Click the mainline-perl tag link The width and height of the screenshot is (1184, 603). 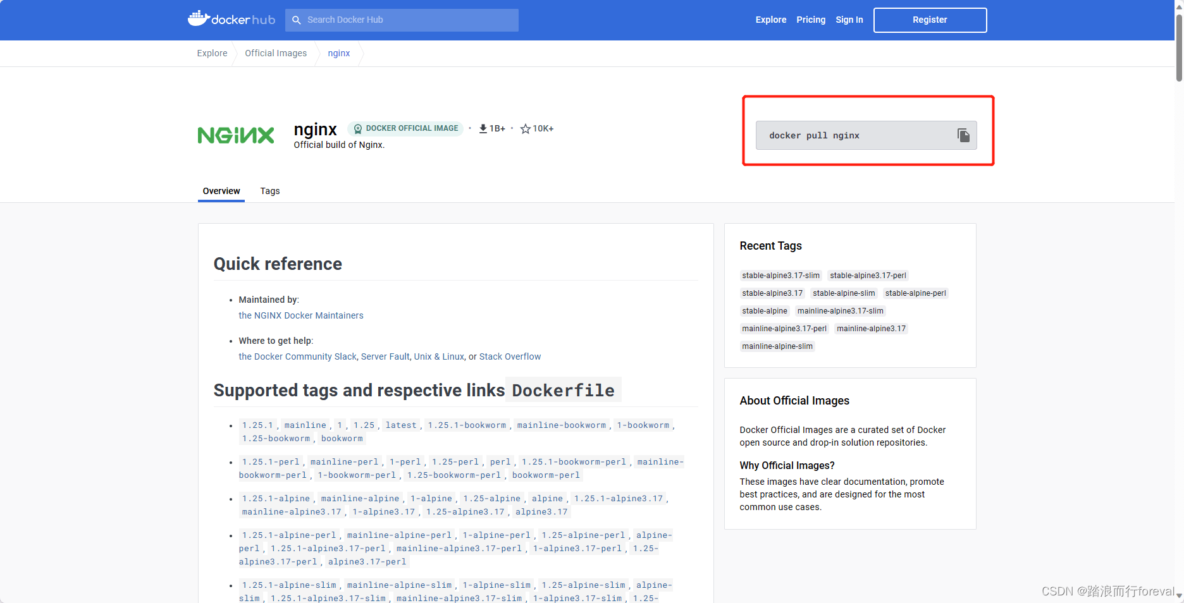344,462
